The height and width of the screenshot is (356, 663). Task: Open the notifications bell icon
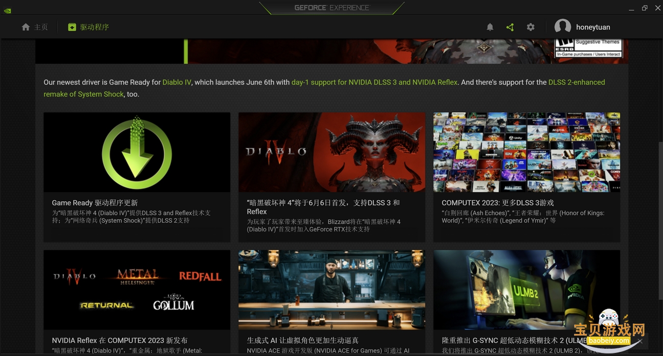pos(490,27)
